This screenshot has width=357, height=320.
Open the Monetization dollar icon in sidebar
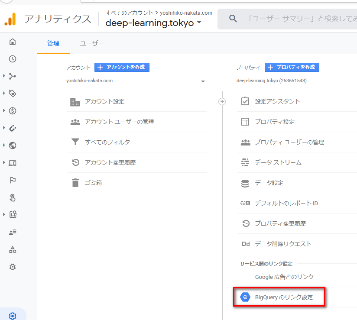(13, 111)
